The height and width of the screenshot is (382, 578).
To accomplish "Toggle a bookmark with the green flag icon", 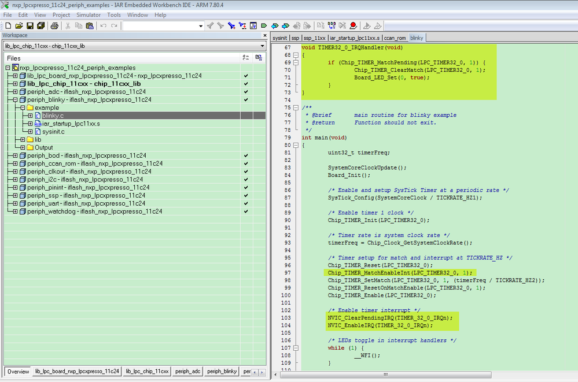I will tap(264, 26).
